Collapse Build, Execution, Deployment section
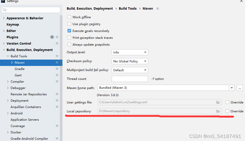Viewport: 245px width, 141px height. click(4, 50)
